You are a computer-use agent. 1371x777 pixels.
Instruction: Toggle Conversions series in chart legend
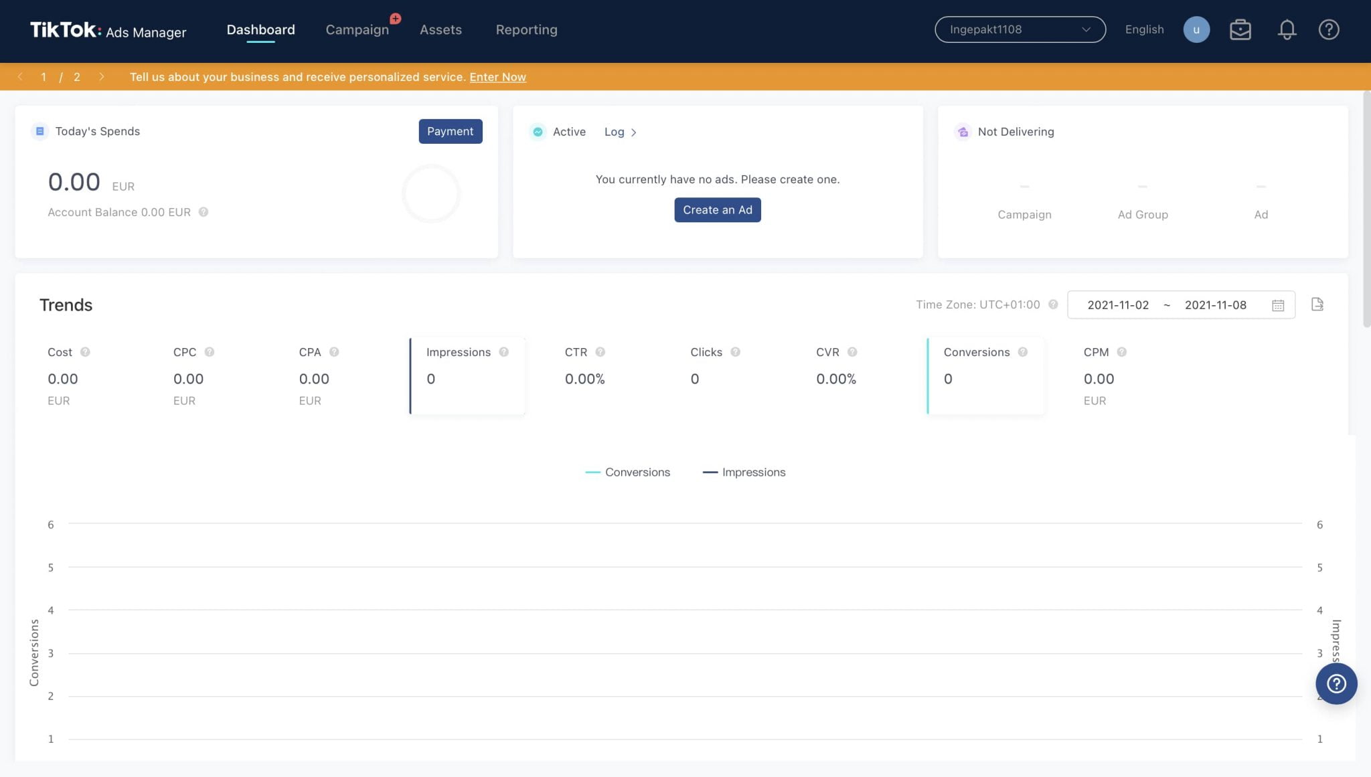click(628, 472)
